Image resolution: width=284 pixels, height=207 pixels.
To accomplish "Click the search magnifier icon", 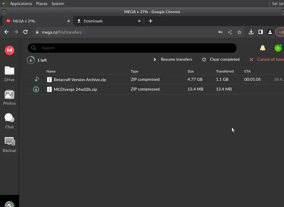I will coord(33,48).
